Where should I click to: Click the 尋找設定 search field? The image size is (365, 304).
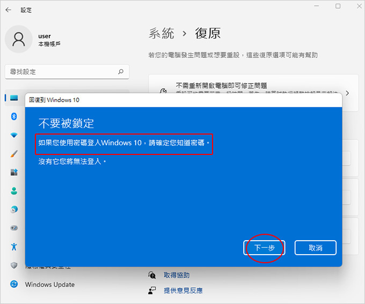[67, 72]
